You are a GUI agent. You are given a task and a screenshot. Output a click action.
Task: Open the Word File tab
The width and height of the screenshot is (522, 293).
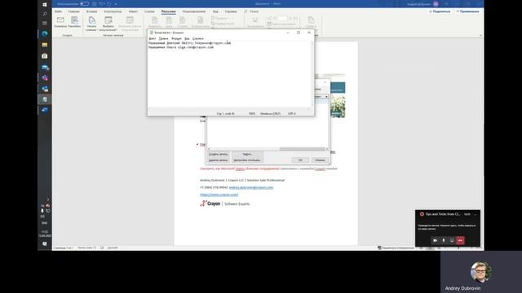pyautogui.click(x=58, y=11)
